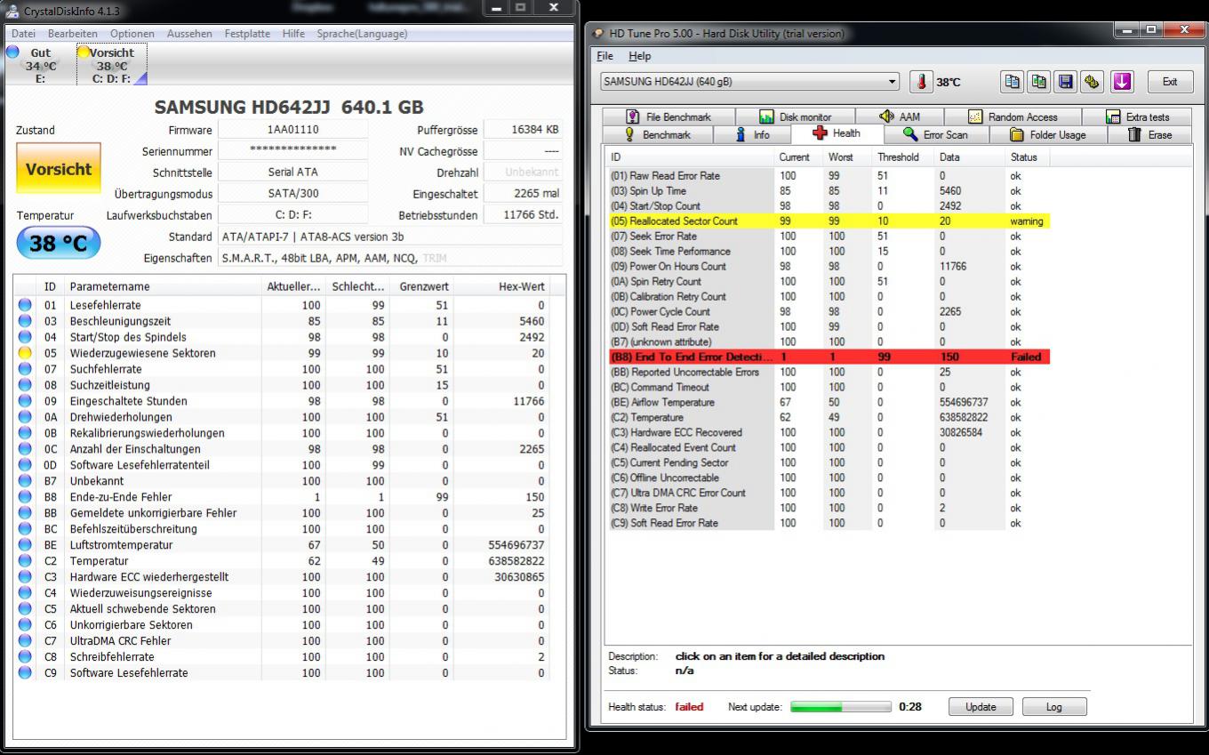
Task: Click the blue status dot for Lesefehlerrate row
Action: pyautogui.click(x=25, y=305)
